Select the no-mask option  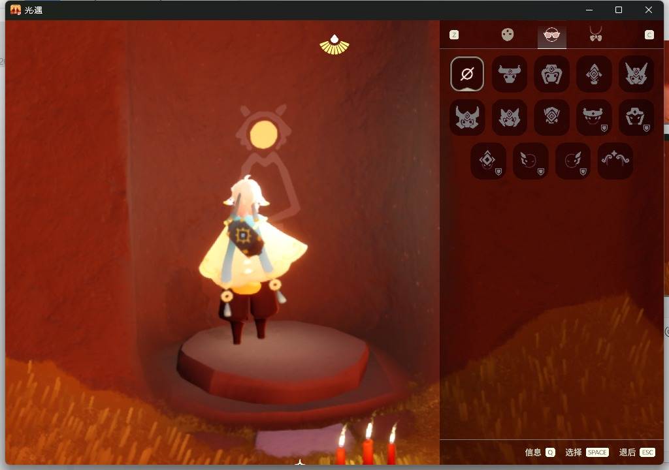coord(467,74)
